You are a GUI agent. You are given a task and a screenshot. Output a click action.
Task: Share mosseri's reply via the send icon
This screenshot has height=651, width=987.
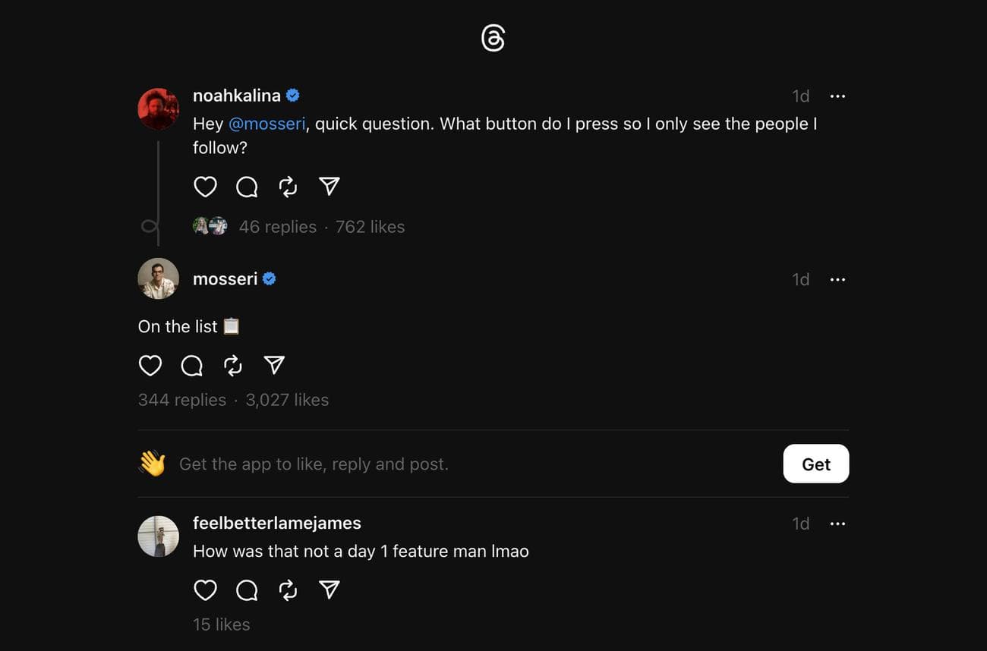274,365
